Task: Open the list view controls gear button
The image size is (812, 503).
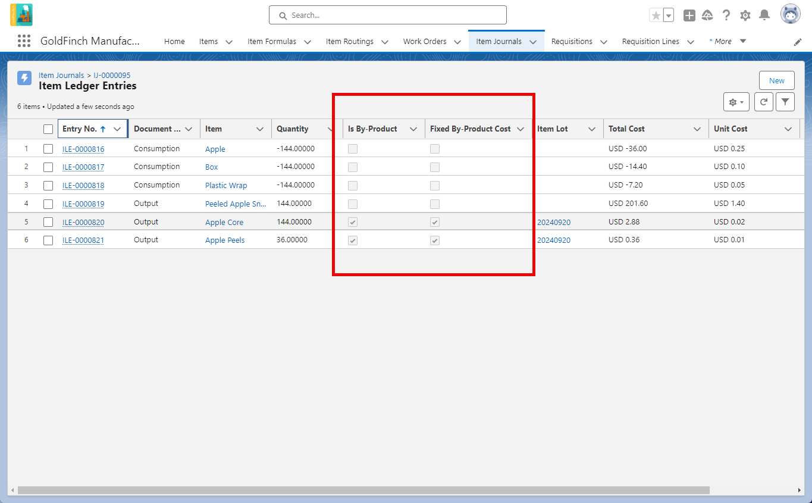Action: (x=736, y=102)
